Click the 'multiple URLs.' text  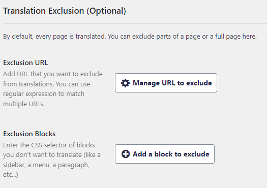coord(24,104)
